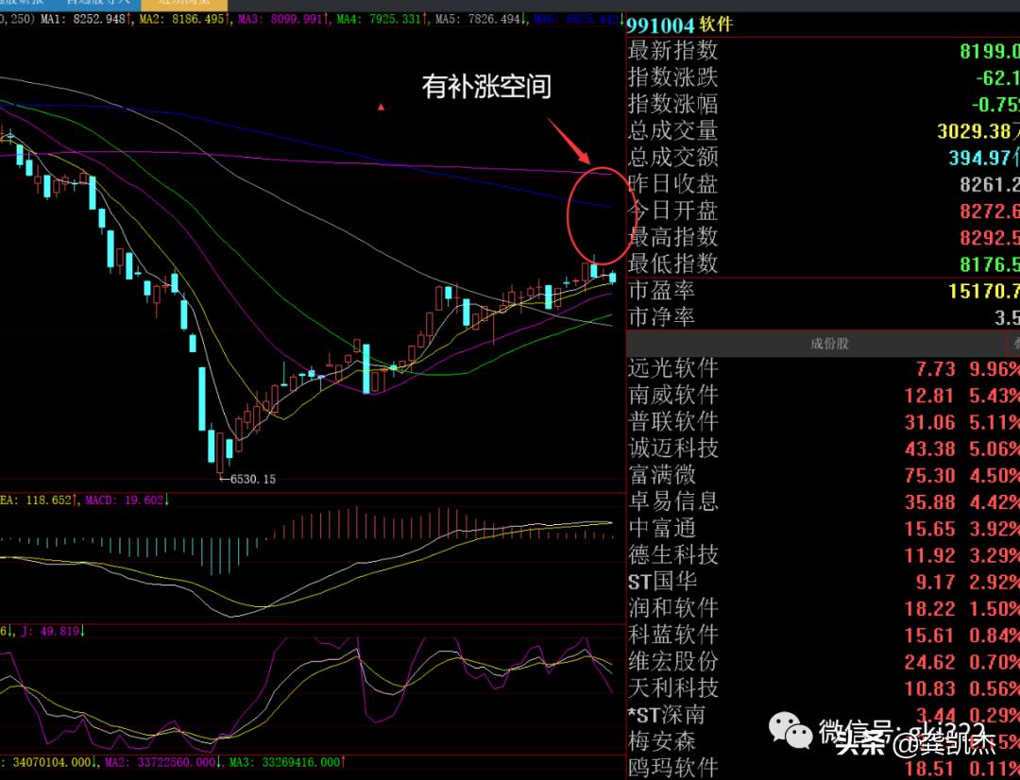
Task: Open stock 南威软件 in the list
Action: click(x=824, y=396)
